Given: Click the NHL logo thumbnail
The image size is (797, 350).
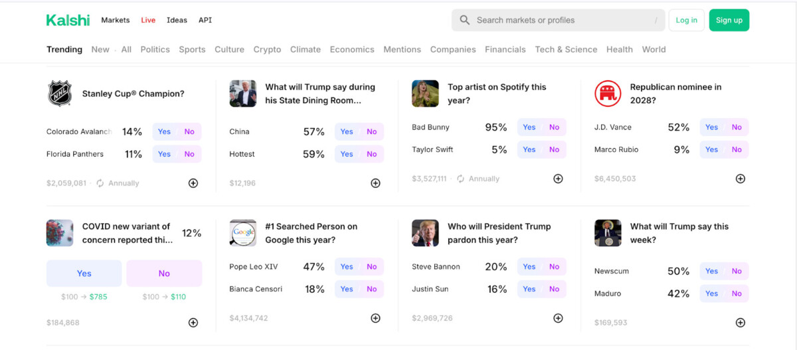Looking at the screenshot, I should (x=60, y=94).
